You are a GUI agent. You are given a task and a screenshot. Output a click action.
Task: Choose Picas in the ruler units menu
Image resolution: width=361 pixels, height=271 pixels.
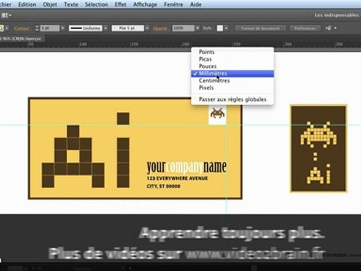pyautogui.click(x=232, y=59)
